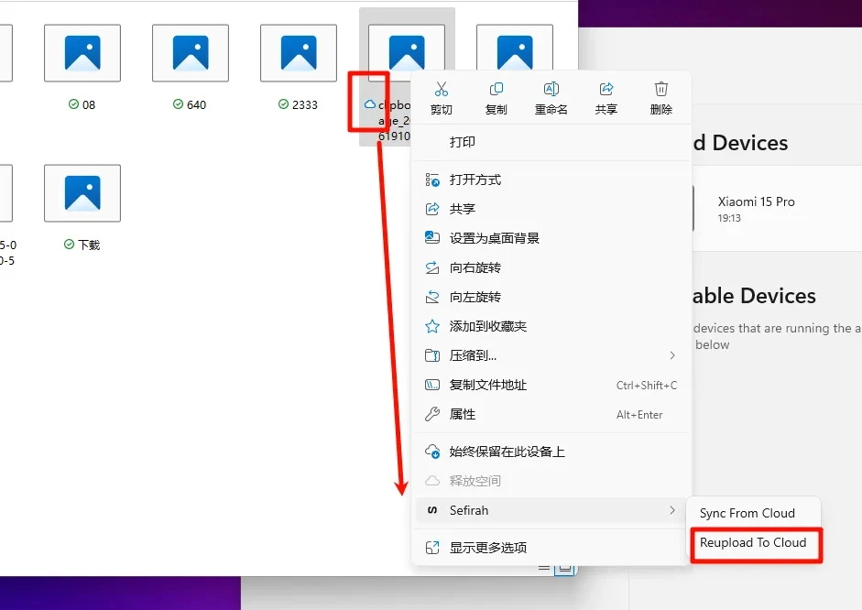This screenshot has height=610, width=862.
Task: Select Rotate right (向右旋转) option
Action: coord(475,267)
